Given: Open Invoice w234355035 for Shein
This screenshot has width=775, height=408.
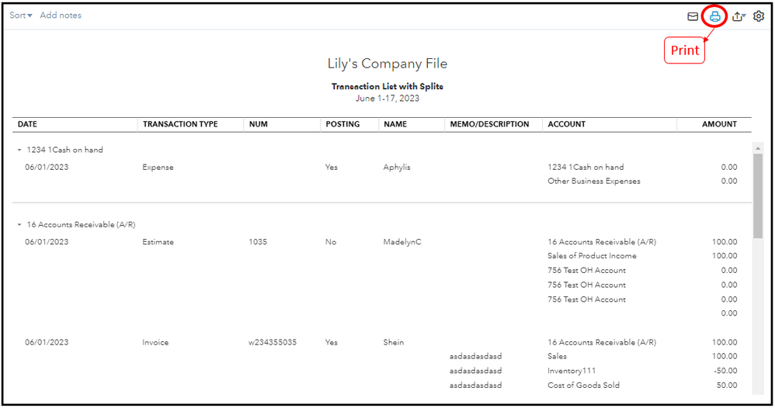Looking at the screenshot, I should 273,342.
